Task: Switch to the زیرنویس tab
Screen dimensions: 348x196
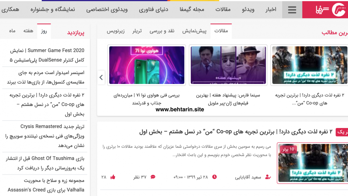Action: [x=115, y=31]
